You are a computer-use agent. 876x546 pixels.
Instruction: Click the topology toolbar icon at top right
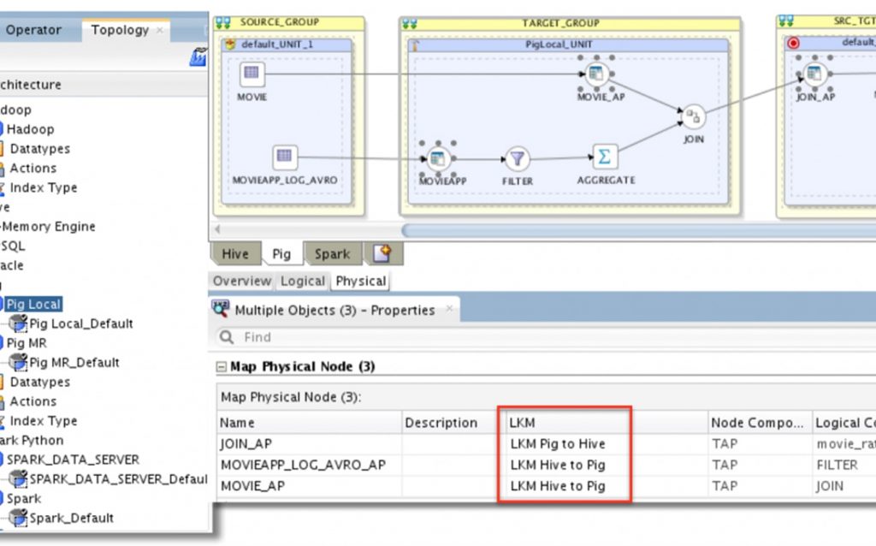(x=198, y=57)
